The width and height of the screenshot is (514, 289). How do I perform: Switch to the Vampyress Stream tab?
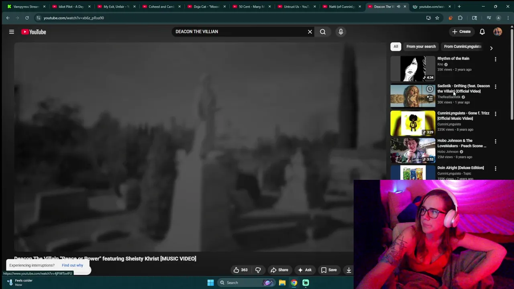click(x=27, y=6)
